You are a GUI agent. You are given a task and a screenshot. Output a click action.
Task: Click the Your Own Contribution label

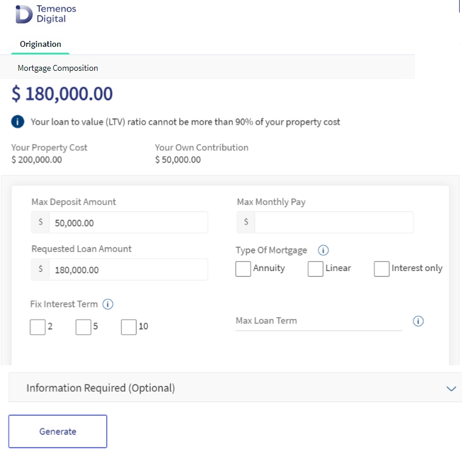pos(202,148)
